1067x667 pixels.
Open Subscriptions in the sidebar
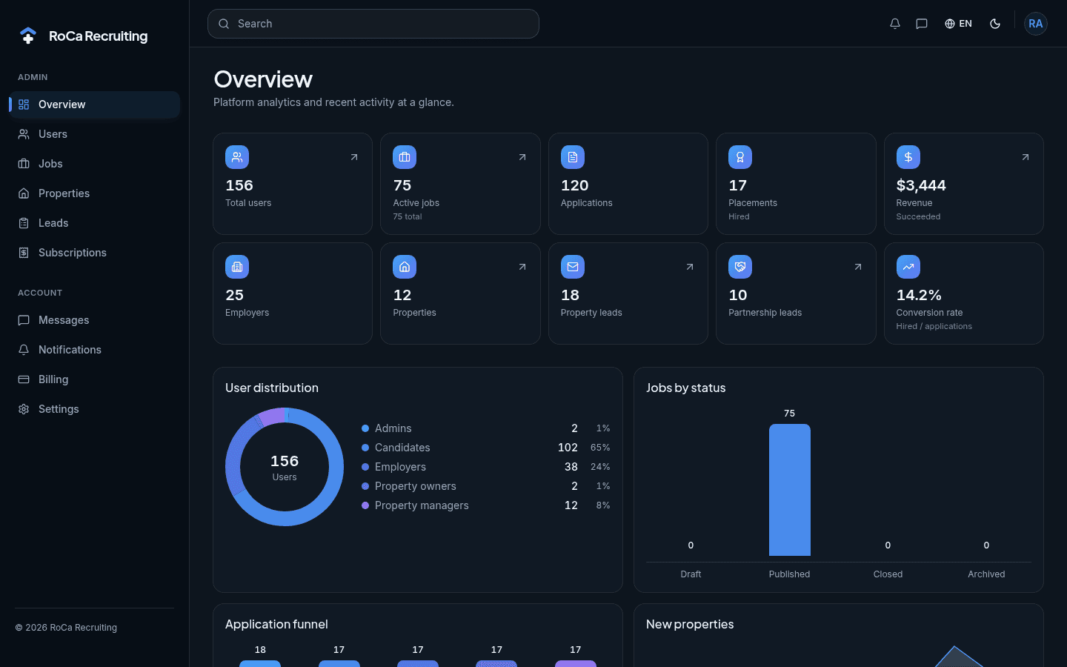[95, 253]
